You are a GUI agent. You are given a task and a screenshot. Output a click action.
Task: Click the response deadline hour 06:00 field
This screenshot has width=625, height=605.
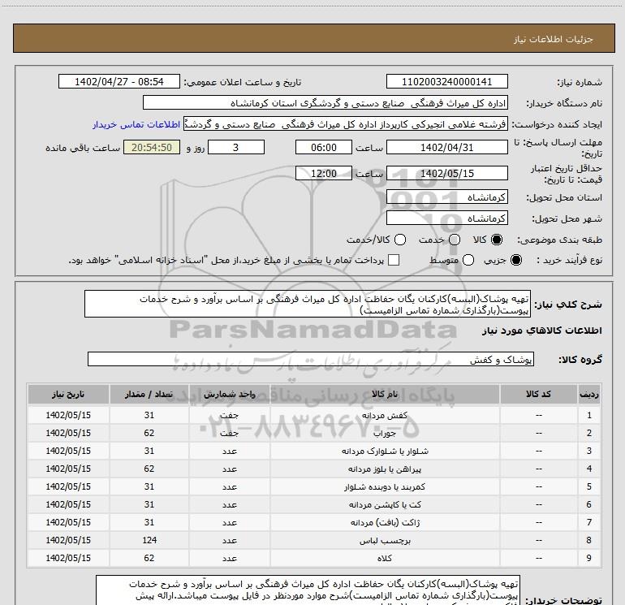[324, 148]
